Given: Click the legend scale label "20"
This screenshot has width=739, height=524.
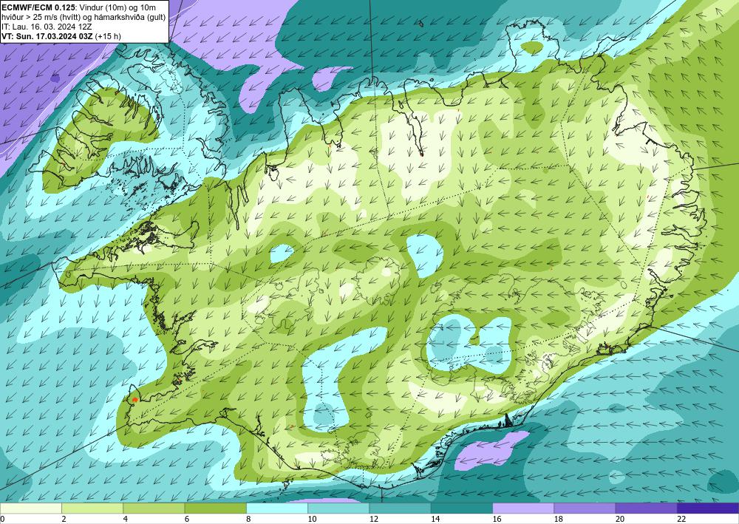Looking at the screenshot, I should pyautogui.click(x=620, y=520).
